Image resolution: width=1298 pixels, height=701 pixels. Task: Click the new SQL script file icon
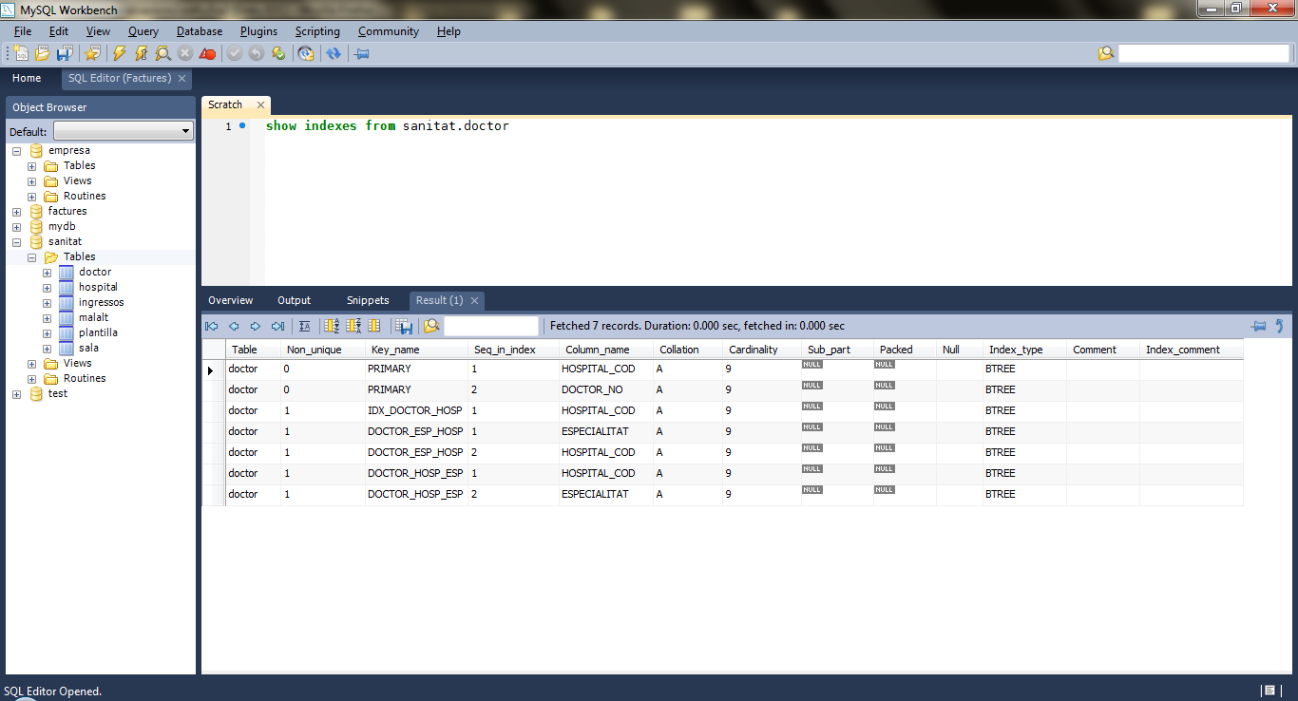point(21,53)
